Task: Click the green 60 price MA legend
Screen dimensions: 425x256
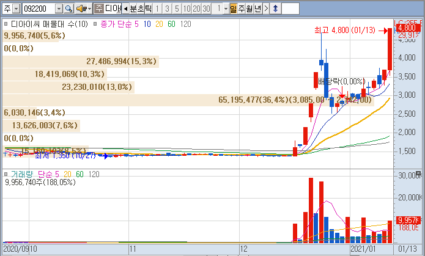Action: pos(171,24)
